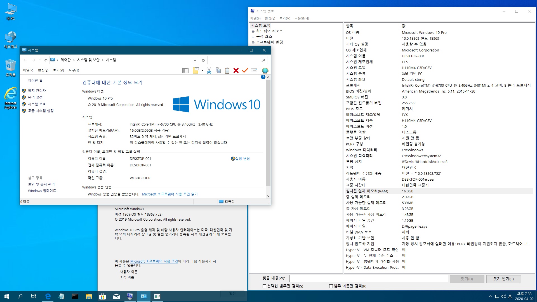
Task: Click the navigation pane toggle icon in System toolbar
Action: click(x=185, y=70)
